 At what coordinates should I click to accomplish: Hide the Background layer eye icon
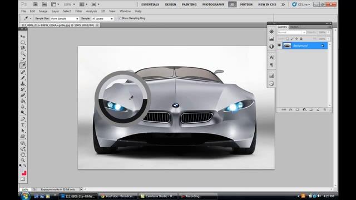(x=279, y=46)
